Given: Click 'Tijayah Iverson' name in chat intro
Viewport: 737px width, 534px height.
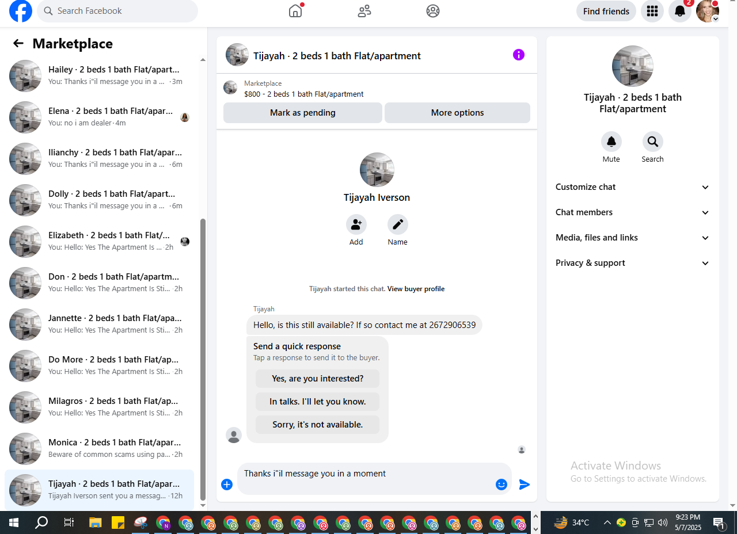Looking at the screenshot, I should [x=377, y=197].
